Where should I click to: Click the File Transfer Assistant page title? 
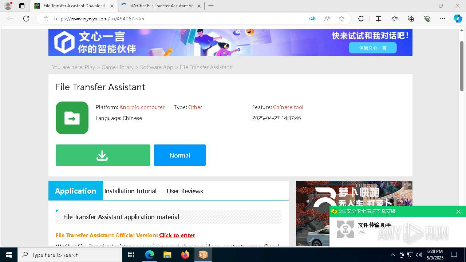pyautogui.click(x=100, y=87)
